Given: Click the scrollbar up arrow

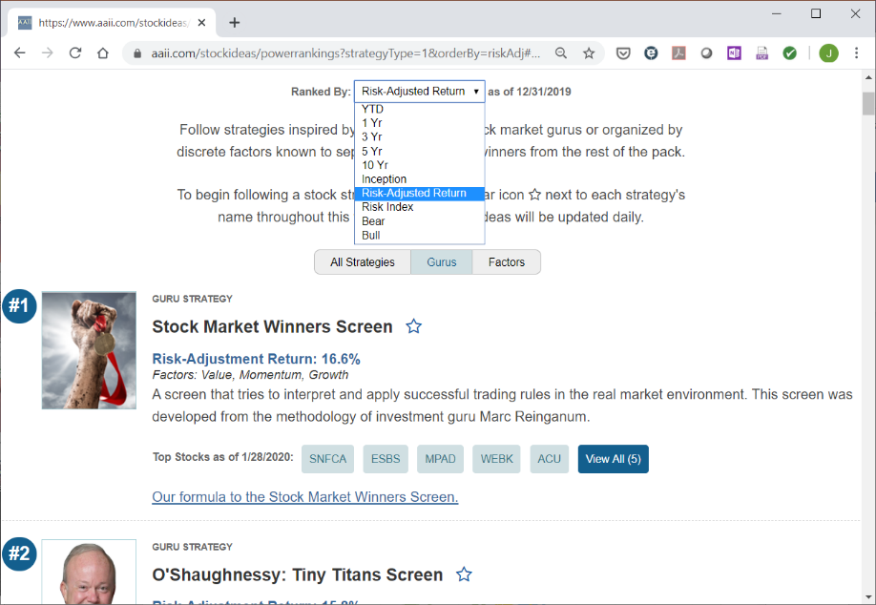Looking at the screenshot, I should [868, 77].
